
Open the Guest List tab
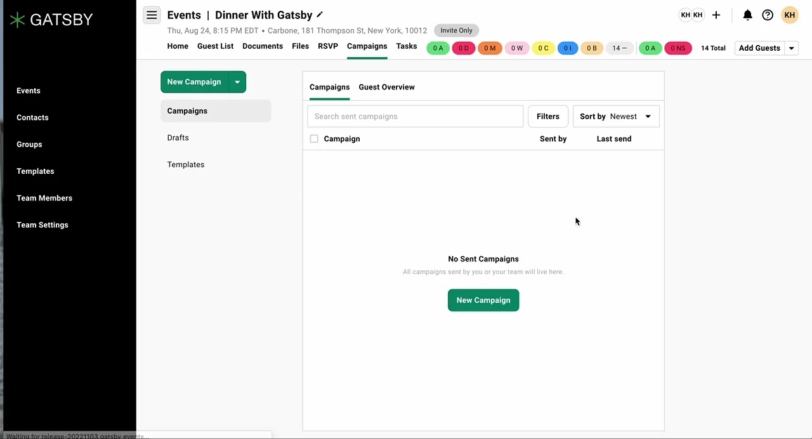[215, 46]
